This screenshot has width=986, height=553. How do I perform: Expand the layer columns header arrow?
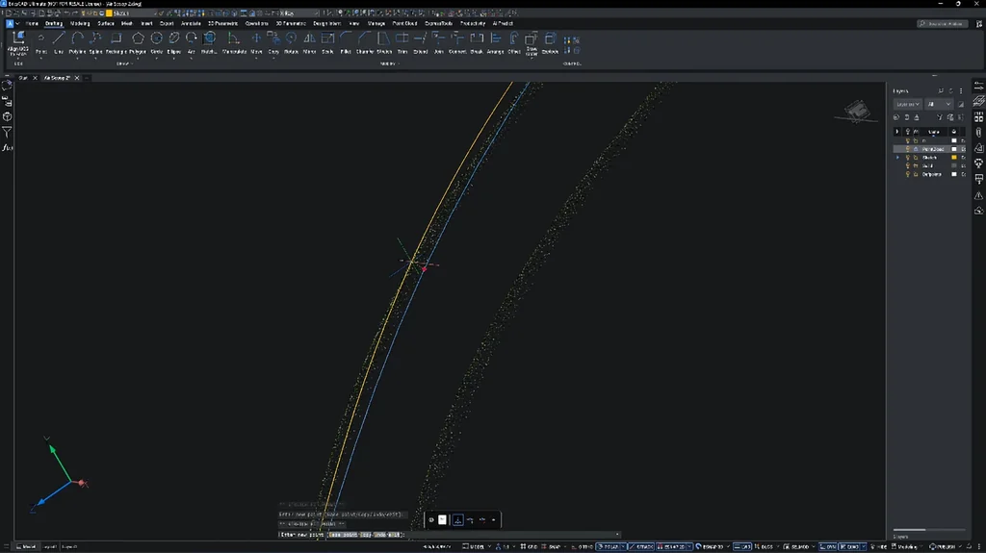pyautogui.click(x=897, y=132)
